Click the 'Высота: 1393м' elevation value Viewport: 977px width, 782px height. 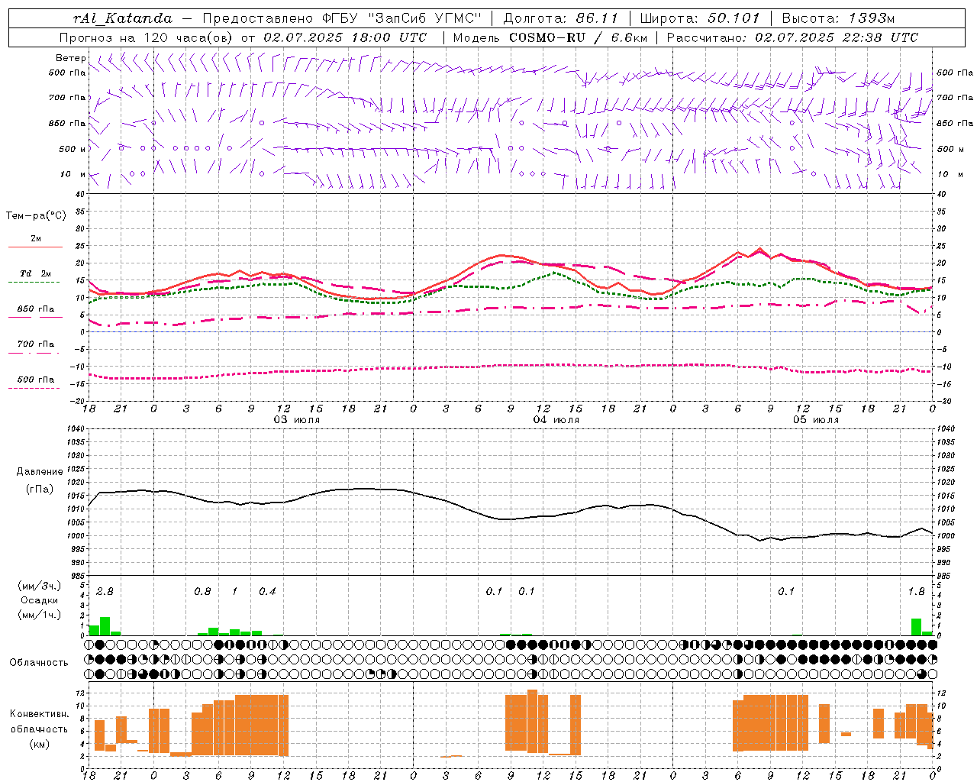(x=838, y=18)
